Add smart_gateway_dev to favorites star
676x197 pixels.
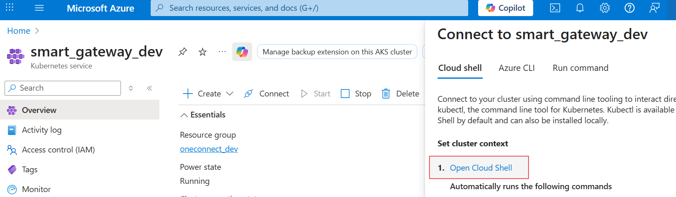pos(202,52)
